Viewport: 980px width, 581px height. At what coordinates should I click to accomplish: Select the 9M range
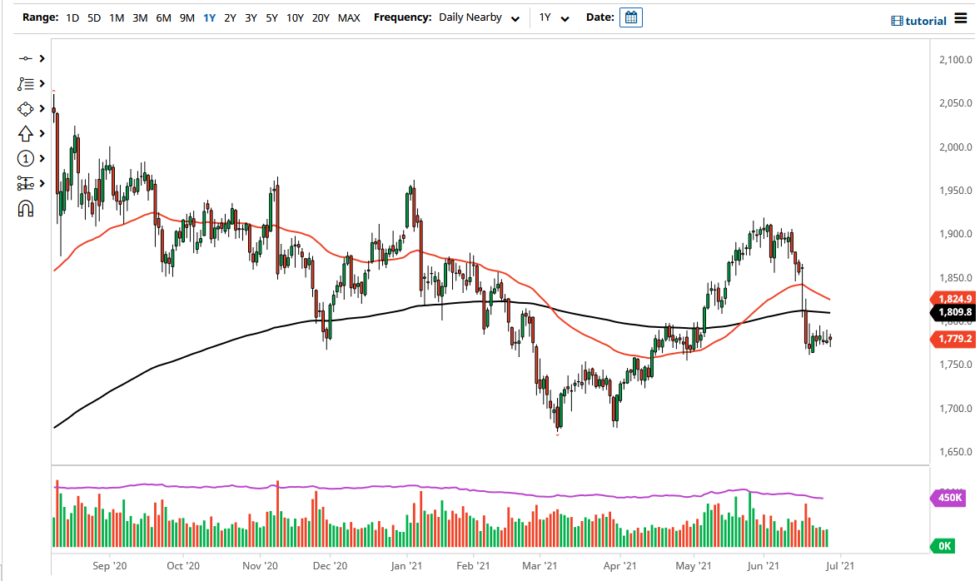click(187, 18)
